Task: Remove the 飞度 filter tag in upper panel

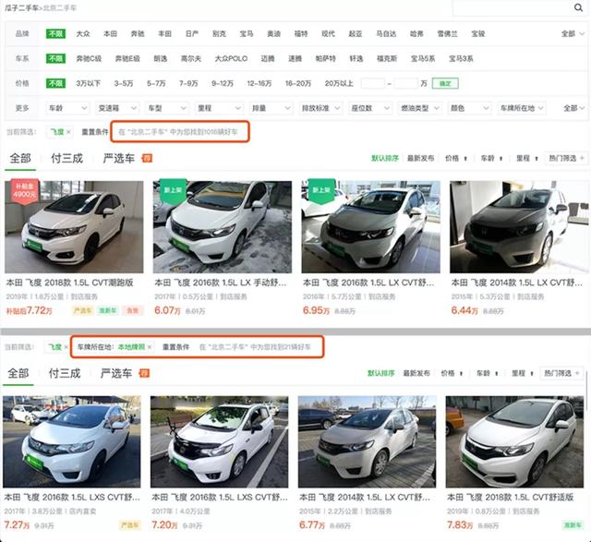Action: coord(68,132)
